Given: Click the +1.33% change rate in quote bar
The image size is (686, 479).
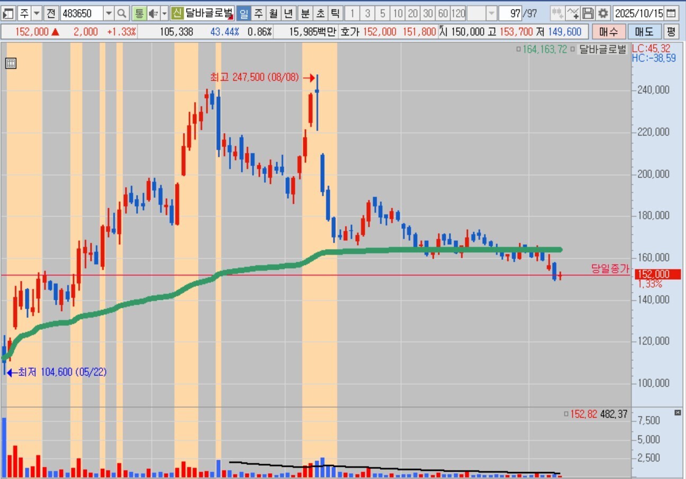Looking at the screenshot, I should pos(121,32).
